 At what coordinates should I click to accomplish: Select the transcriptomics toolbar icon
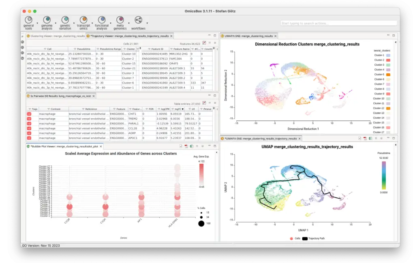[x=83, y=20]
